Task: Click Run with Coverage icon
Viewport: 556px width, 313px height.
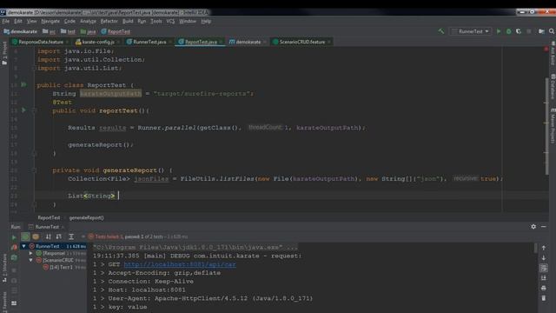Action: point(519,31)
